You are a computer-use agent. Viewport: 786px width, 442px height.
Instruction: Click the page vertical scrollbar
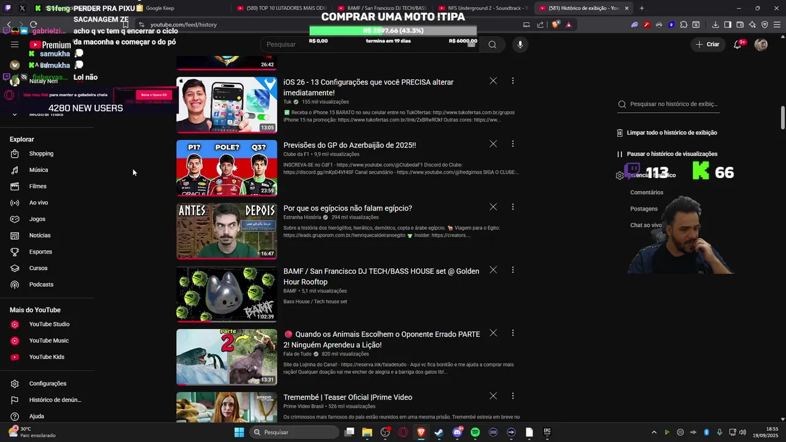coord(783,117)
